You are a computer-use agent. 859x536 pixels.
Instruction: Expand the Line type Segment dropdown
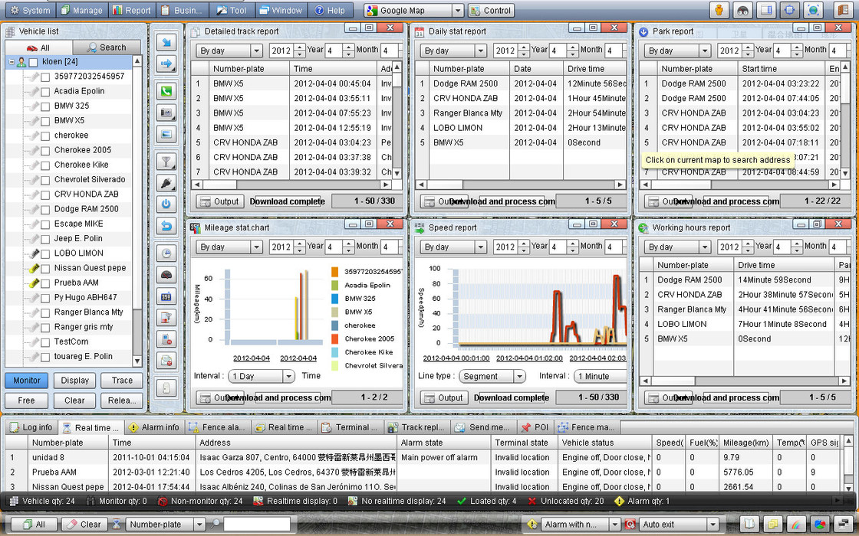pos(519,377)
